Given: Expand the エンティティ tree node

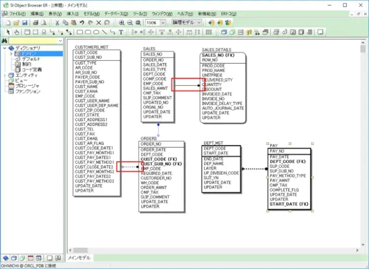Looking at the screenshot, I should click(x=5, y=75).
